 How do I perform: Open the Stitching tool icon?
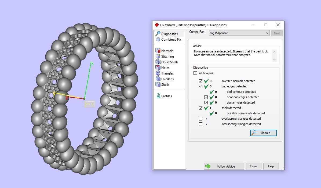coord(158,56)
